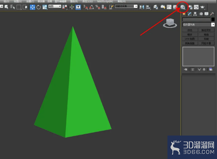
Task: Click the Use Pivot Point Center icon
Action: click(x=65, y=7)
